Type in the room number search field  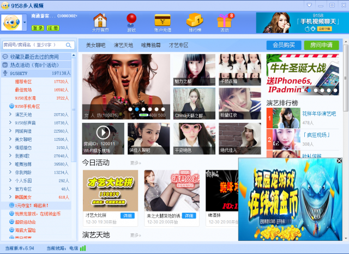32,45
